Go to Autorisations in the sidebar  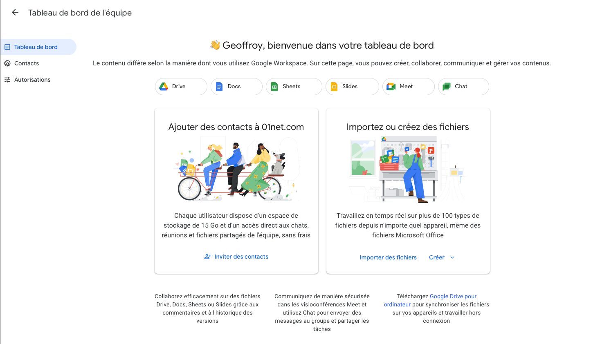pos(32,80)
